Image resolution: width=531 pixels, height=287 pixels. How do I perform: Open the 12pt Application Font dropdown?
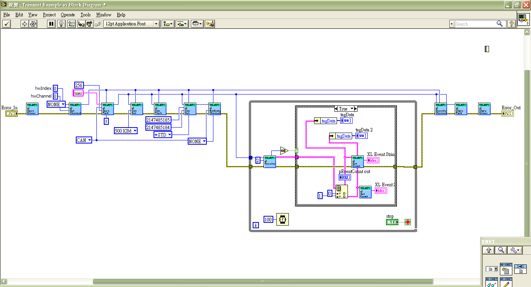point(132,24)
